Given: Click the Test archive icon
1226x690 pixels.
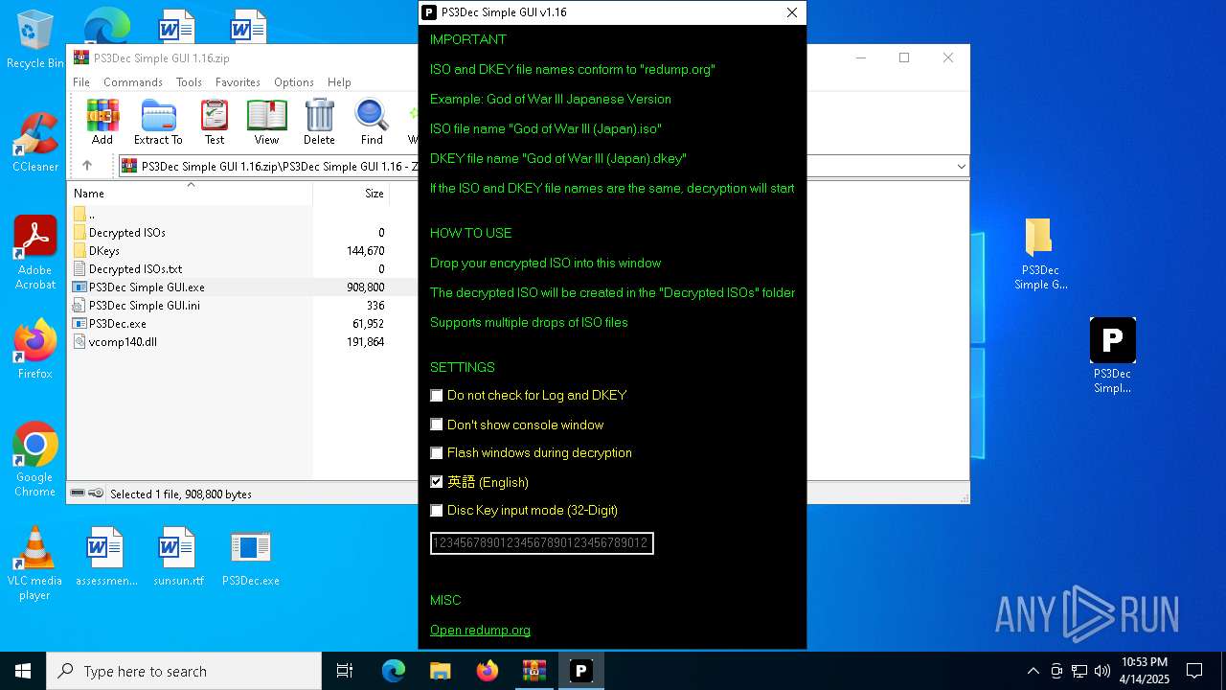Looking at the screenshot, I should coord(215,122).
